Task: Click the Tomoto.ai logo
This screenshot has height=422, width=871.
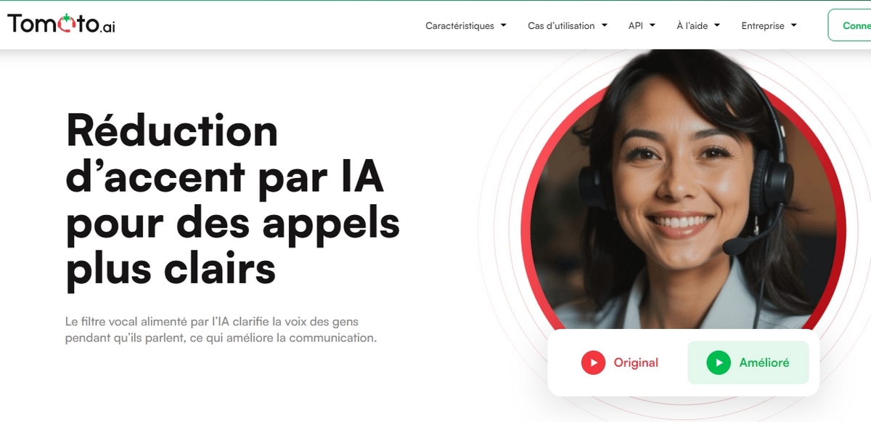Action: click(x=61, y=24)
